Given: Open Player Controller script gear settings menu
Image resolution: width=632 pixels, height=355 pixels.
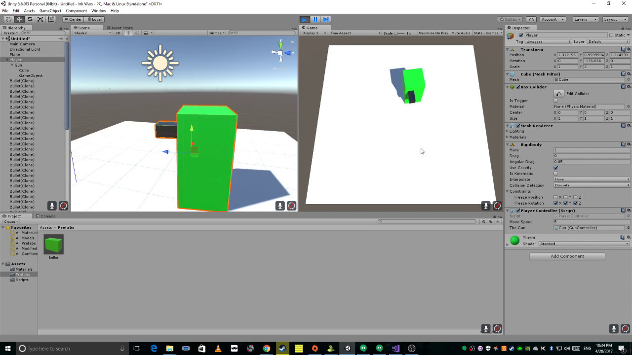Looking at the screenshot, I should 629,211.
